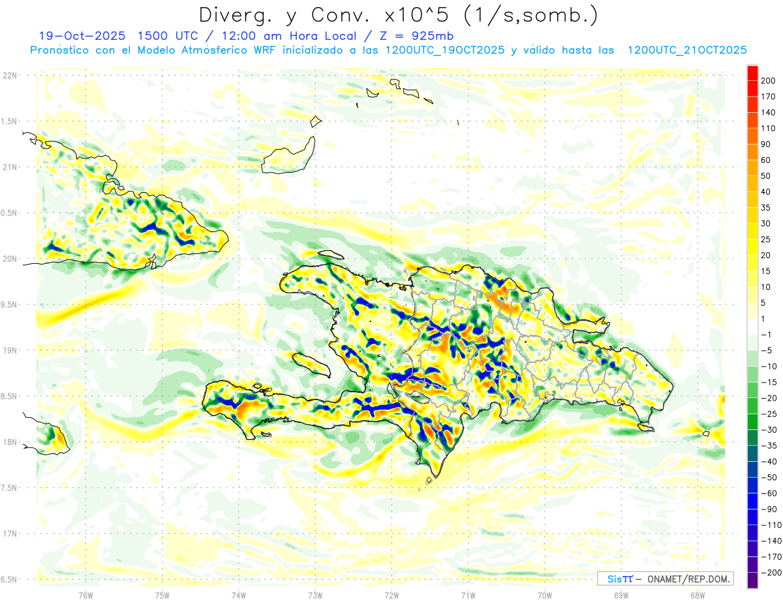Click the '71W' longitude label
Viewport: 783px width, 604px height.
468,595
